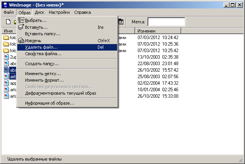Choose Изменить формат… menu entry
Viewport: 245px width, 164px height.
tap(67, 80)
